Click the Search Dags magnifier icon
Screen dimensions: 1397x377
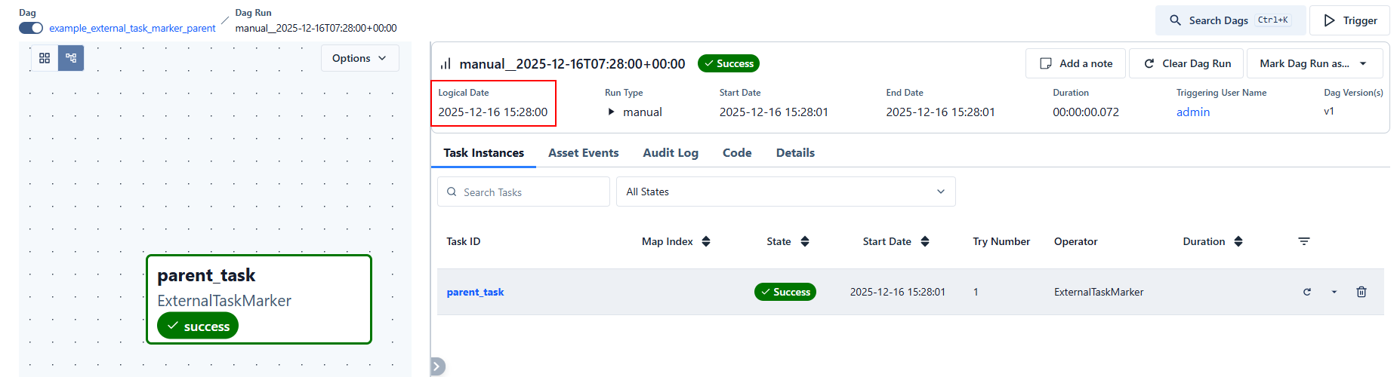[x=1176, y=20]
